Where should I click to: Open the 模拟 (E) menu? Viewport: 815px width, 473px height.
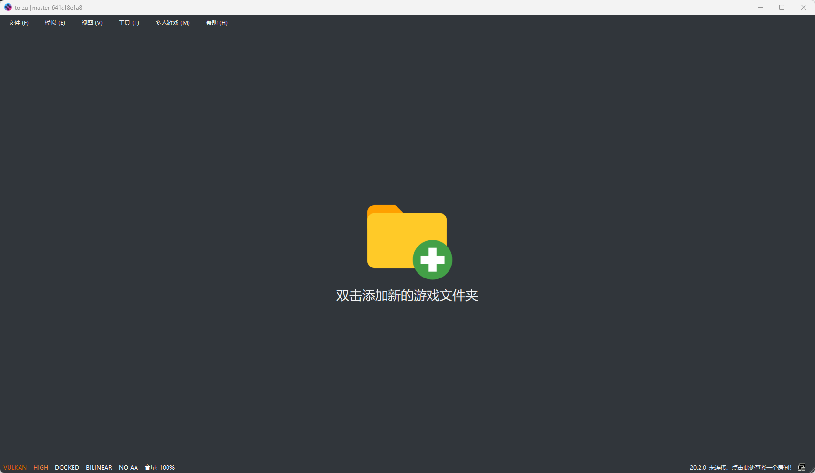(x=55, y=23)
